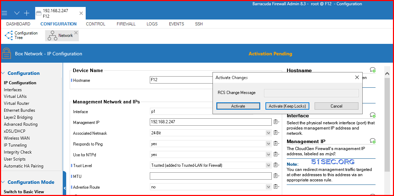Click the Interface field showing p1
This screenshot has width=394, height=196.
(181, 111)
